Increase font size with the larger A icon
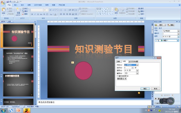This screenshot has height=113, width=181. [x=50, y=10]
